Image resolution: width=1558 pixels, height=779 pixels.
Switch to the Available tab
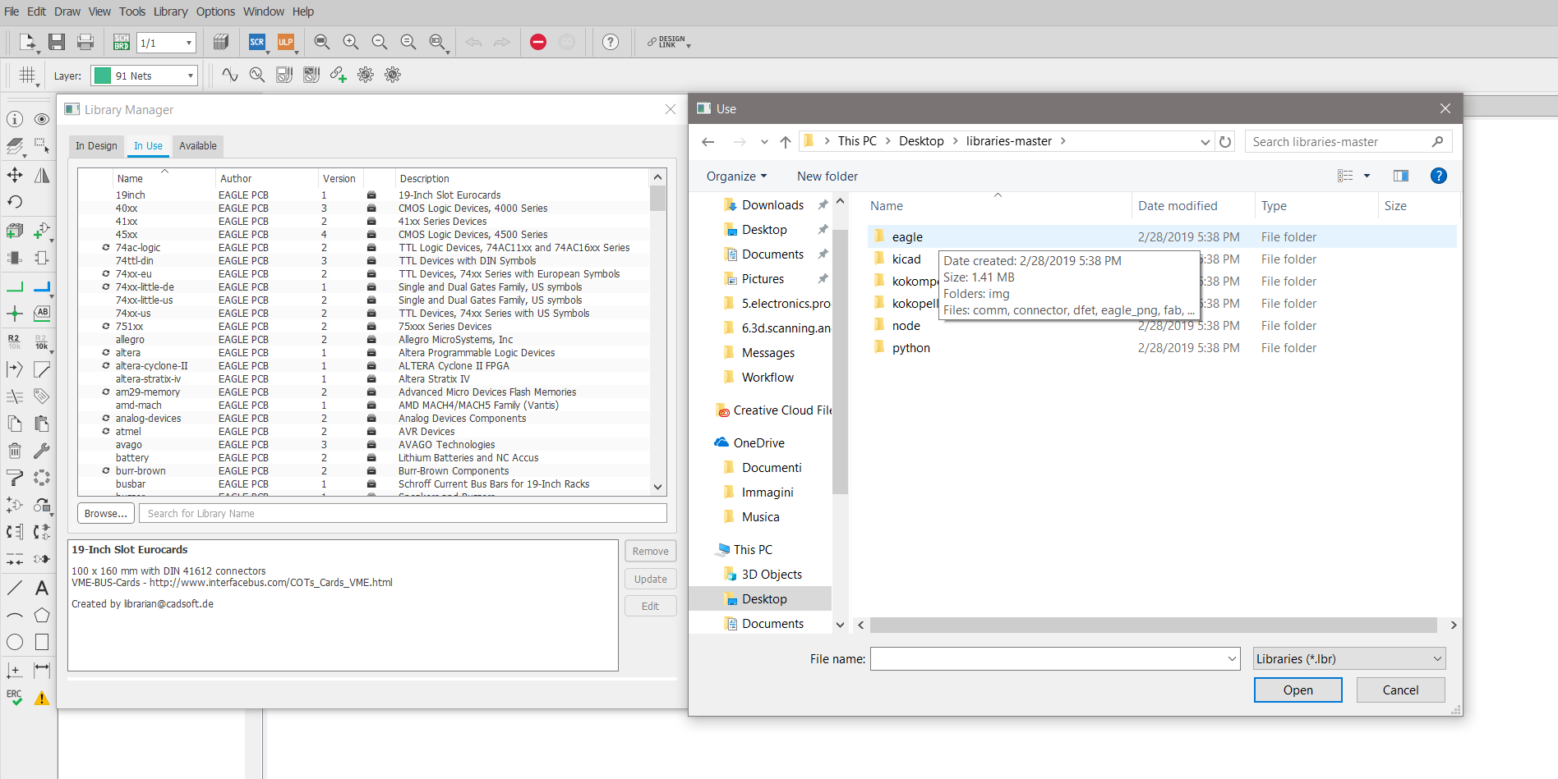[x=198, y=146]
